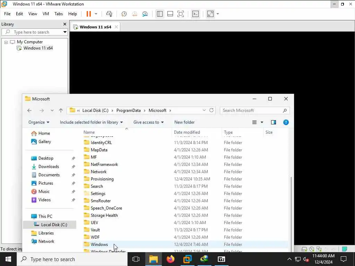This screenshot has width=355, height=266.
Task: Select the Speech_OneCore folder
Action: 106,208
